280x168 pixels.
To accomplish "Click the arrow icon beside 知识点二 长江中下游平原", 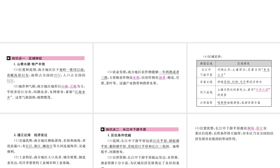I will (102, 129).
